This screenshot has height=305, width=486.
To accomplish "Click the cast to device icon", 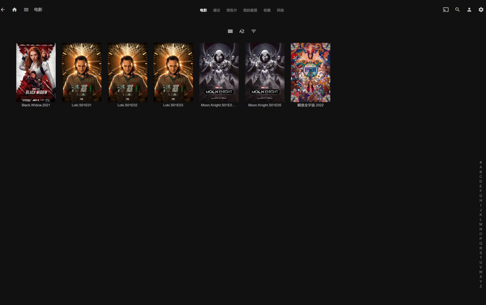I will pyautogui.click(x=445, y=10).
